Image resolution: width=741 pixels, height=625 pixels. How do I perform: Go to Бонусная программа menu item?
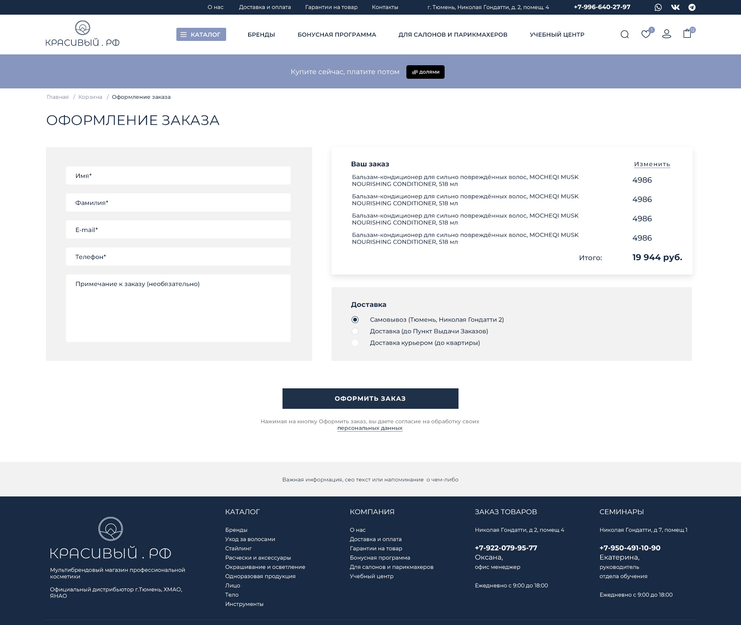[337, 35]
